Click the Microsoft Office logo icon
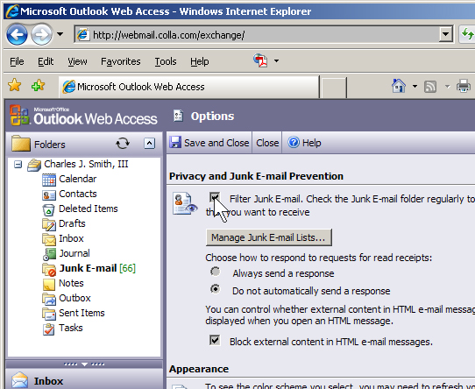This screenshot has width=475, height=389. tap(19, 115)
